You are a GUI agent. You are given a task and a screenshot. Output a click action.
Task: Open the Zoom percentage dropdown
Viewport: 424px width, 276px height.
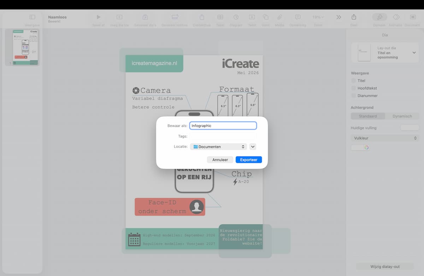coord(318,17)
